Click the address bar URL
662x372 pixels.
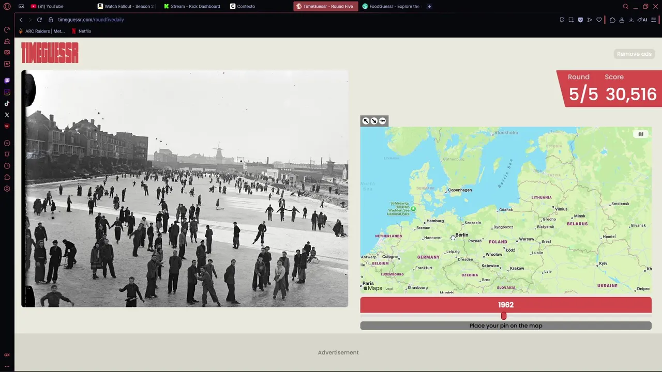point(91,20)
